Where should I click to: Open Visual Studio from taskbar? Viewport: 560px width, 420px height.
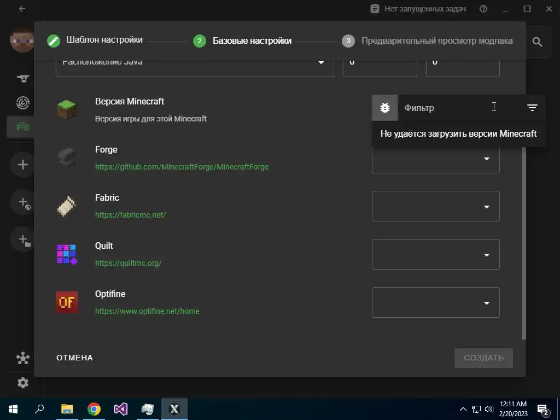[121, 409]
